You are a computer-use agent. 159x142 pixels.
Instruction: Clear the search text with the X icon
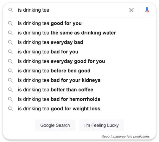(x=131, y=10)
